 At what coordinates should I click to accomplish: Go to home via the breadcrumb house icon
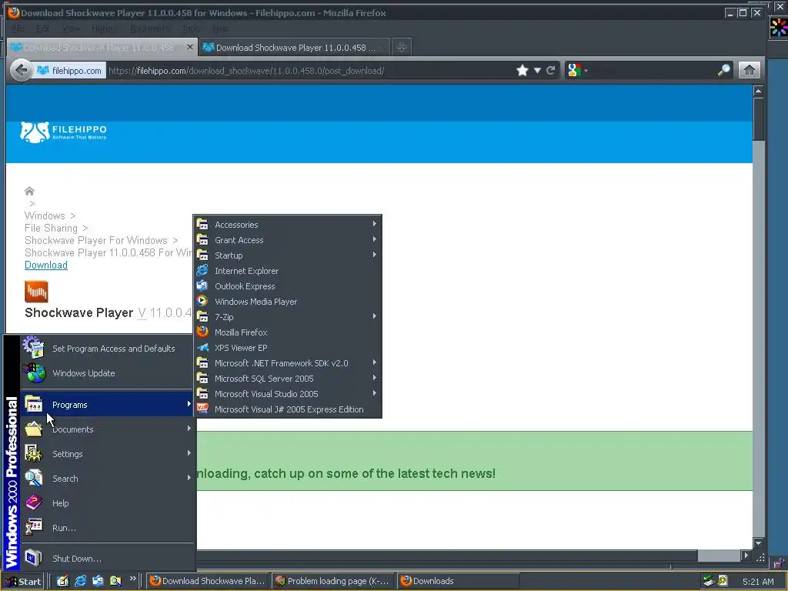click(x=29, y=191)
